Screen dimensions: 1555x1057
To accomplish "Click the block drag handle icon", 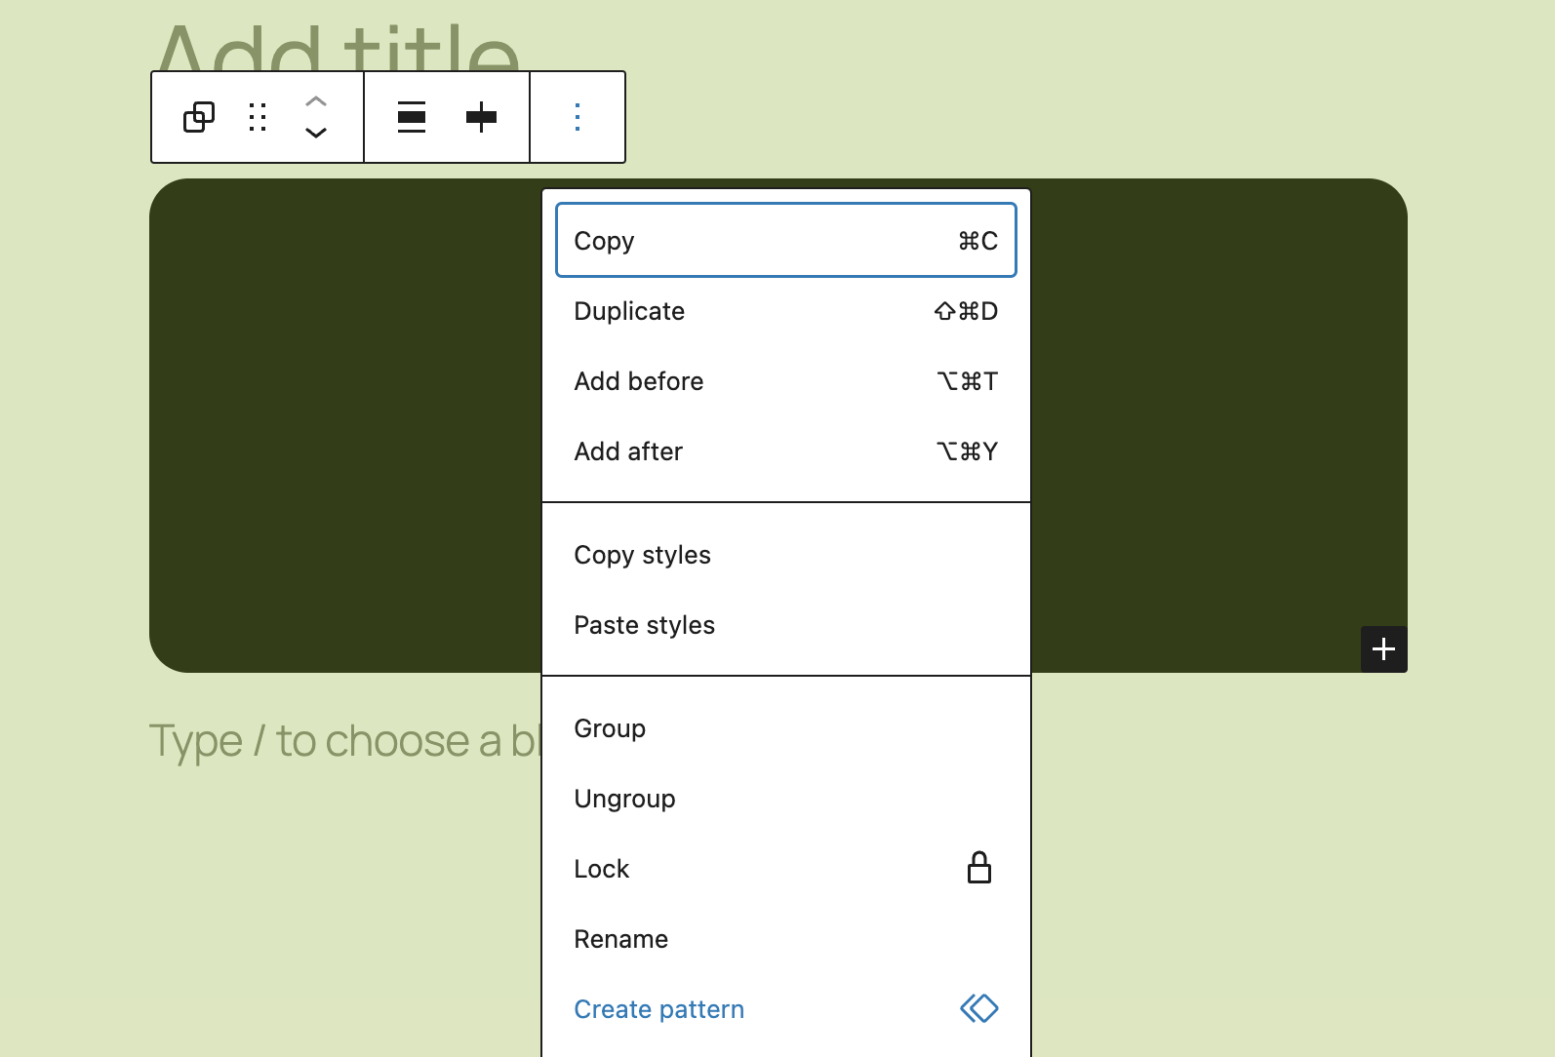I will (x=258, y=117).
